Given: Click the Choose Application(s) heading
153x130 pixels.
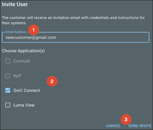Looking at the screenshot, I should click(23, 51).
